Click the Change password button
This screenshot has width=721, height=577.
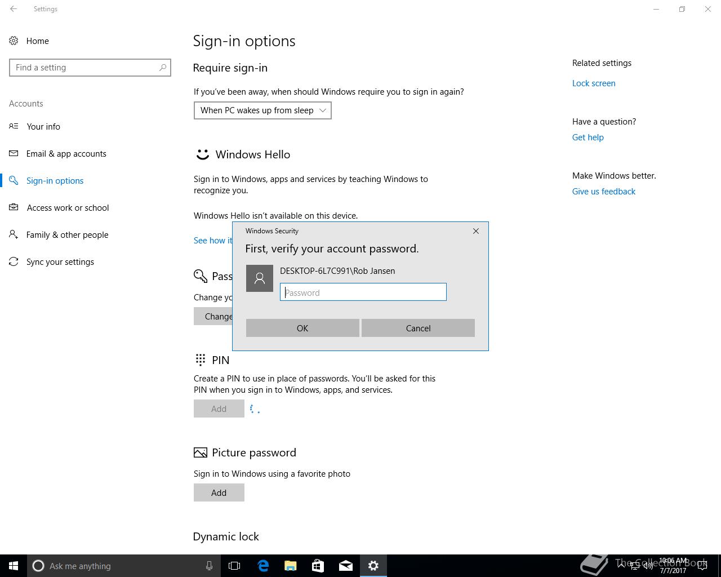pyautogui.click(x=213, y=316)
